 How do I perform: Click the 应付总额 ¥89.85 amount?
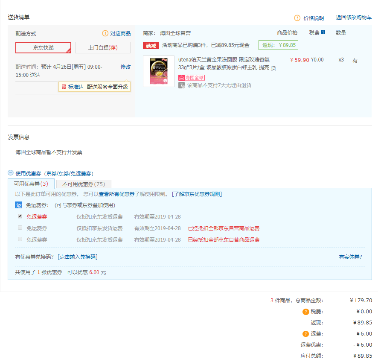click(x=363, y=356)
